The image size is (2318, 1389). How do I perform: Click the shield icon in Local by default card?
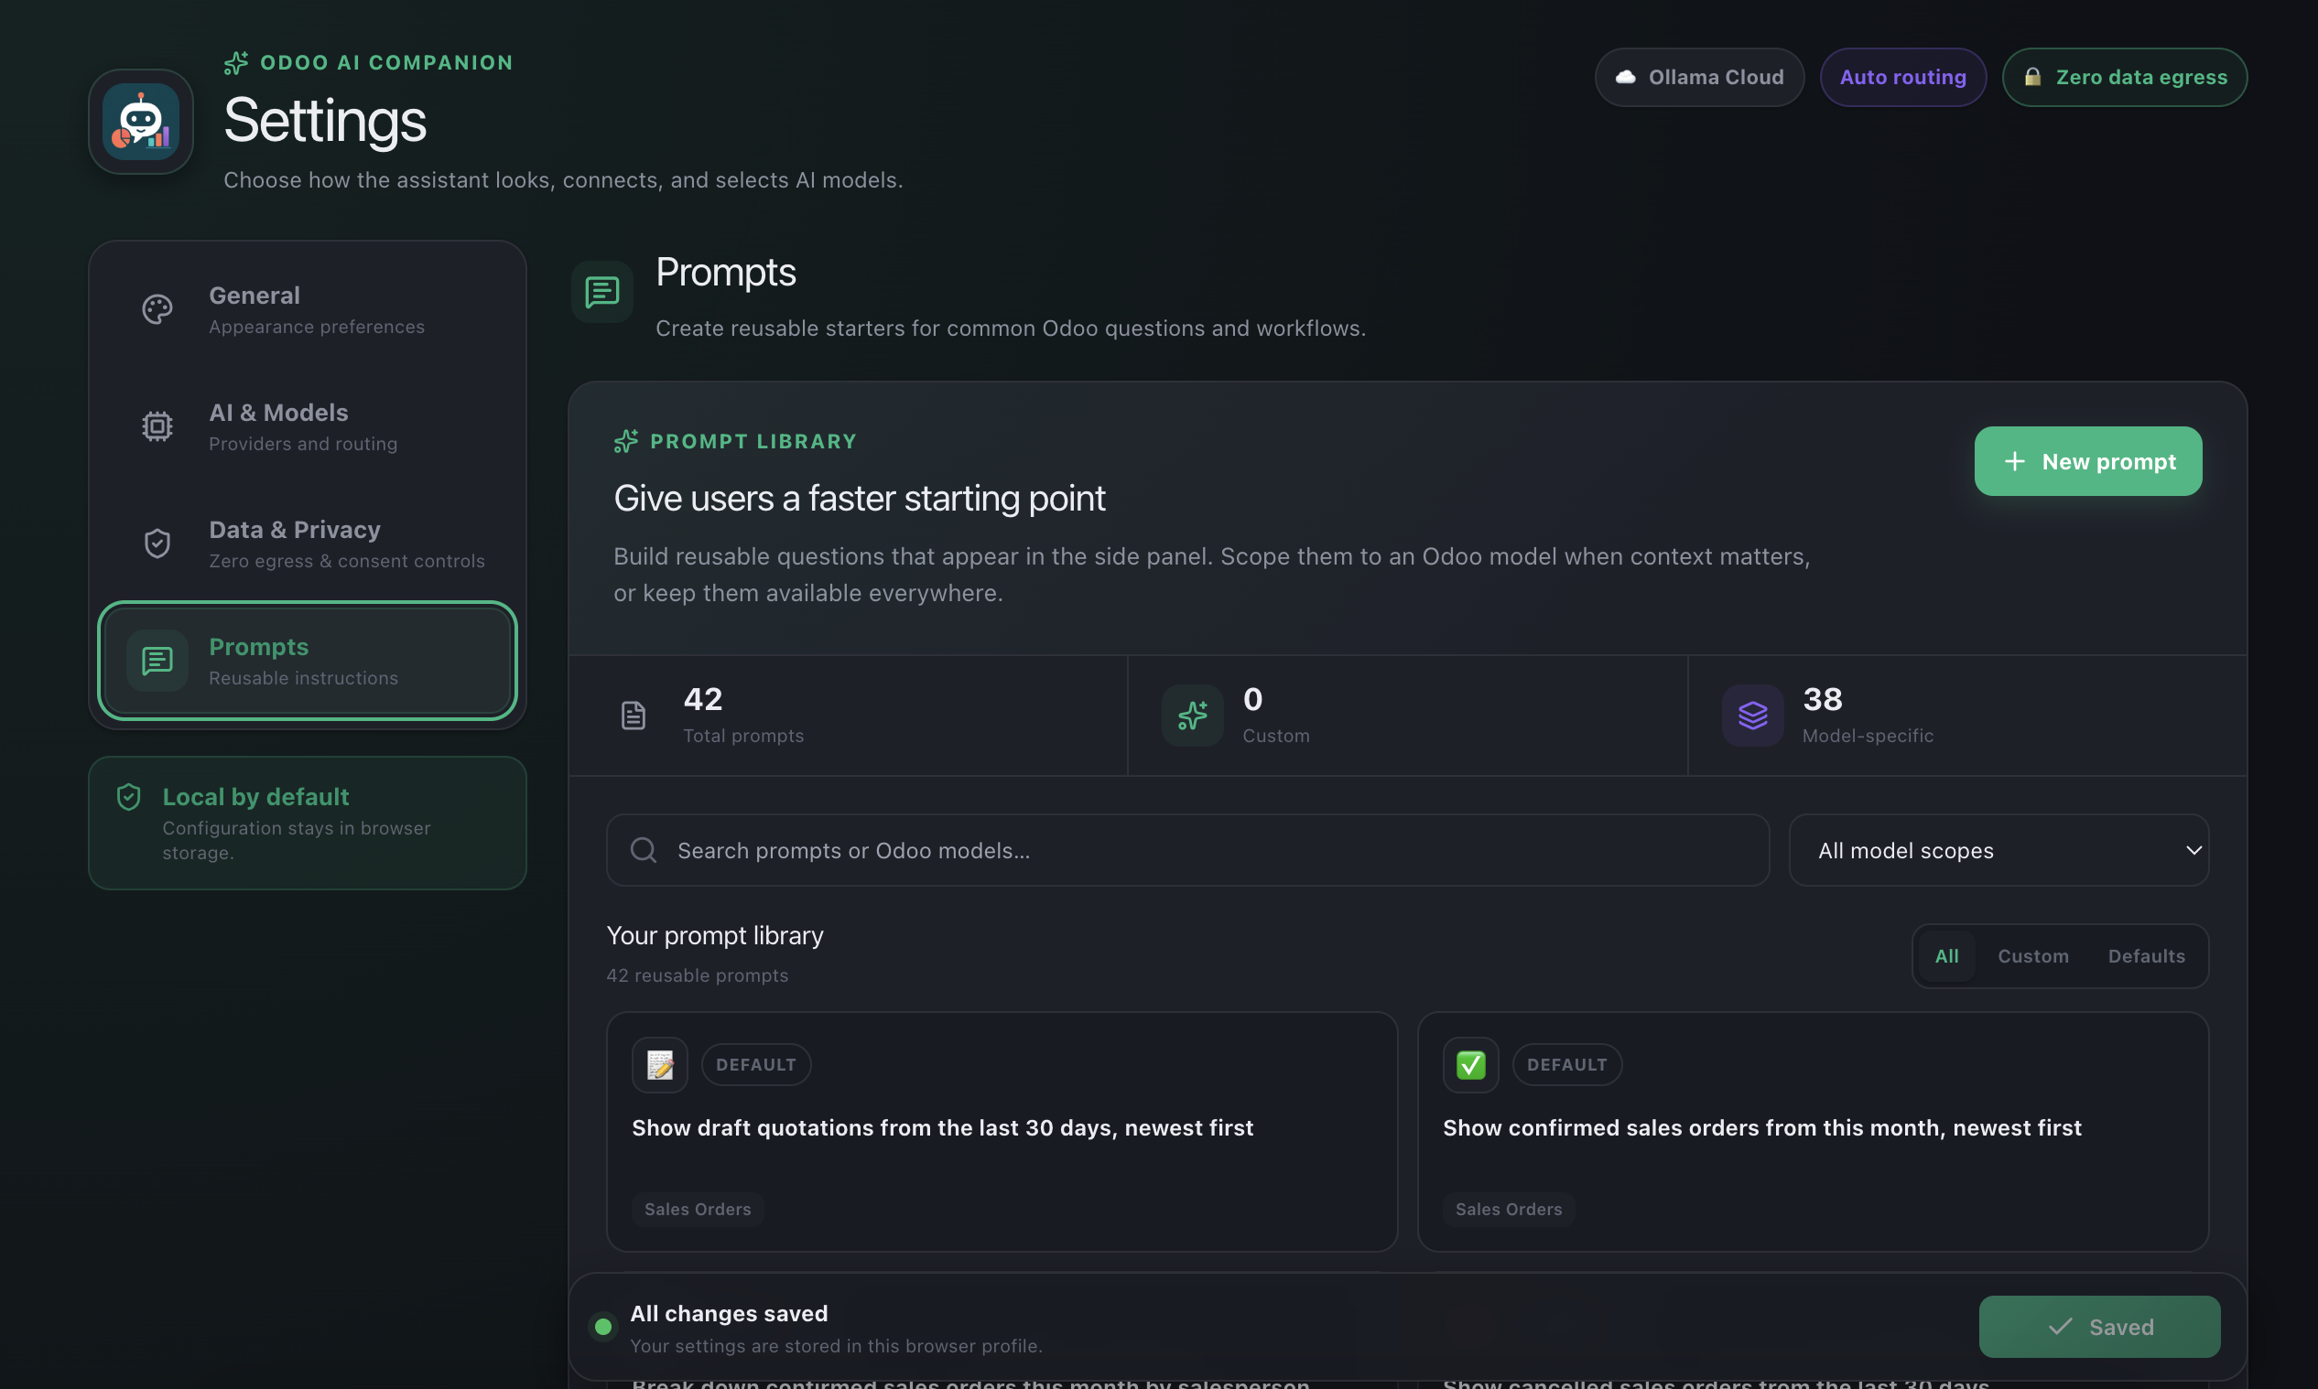point(128,796)
